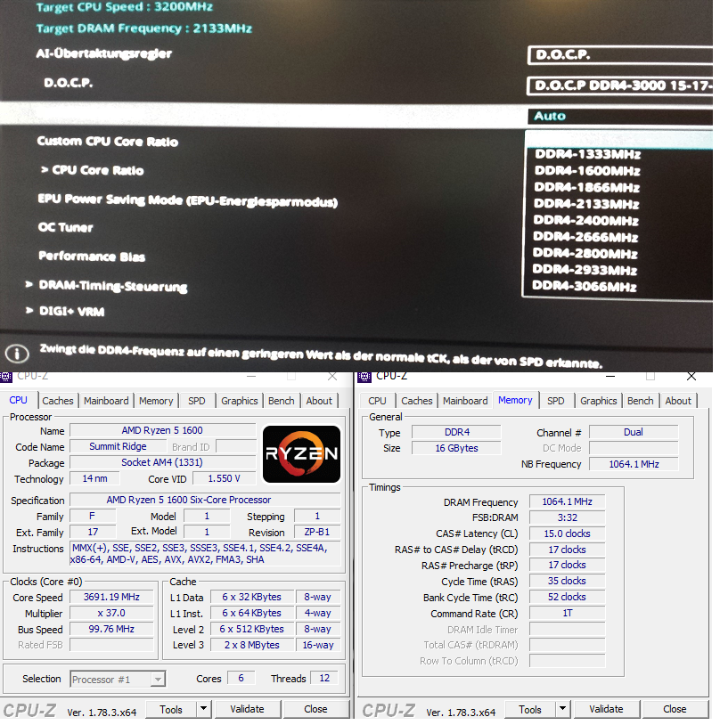This screenshot has height=725, width=720.
Task: Click Close button in left CPU-Z
Action: click(315, 709)
